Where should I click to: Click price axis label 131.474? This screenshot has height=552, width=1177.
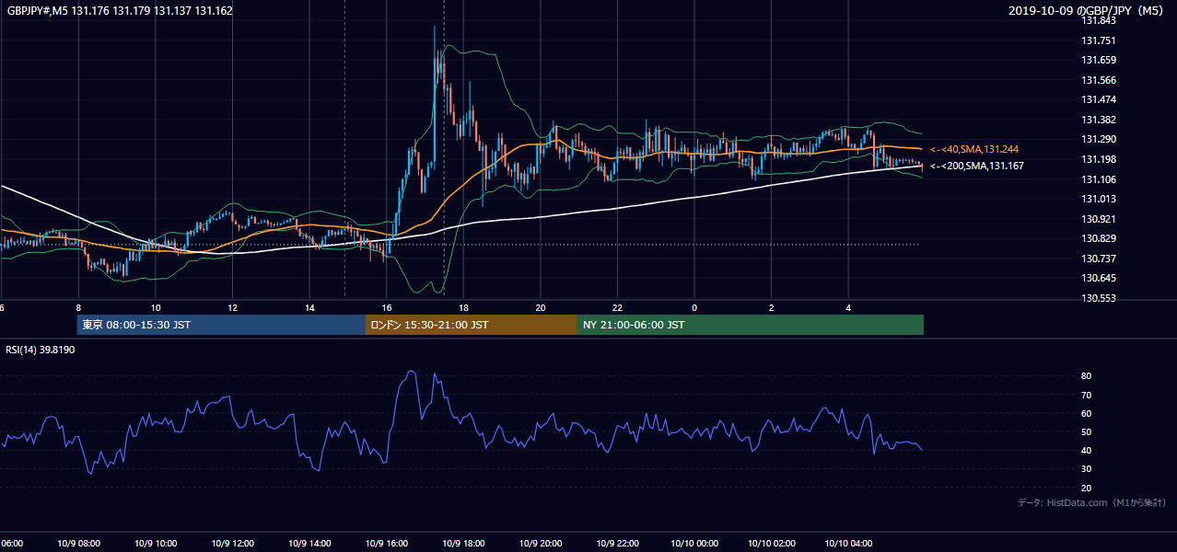[1099, 99]
